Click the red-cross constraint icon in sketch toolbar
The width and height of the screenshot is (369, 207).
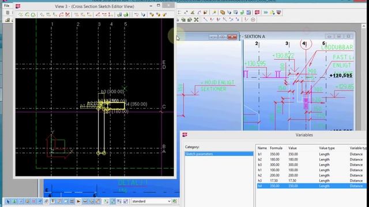68,14
